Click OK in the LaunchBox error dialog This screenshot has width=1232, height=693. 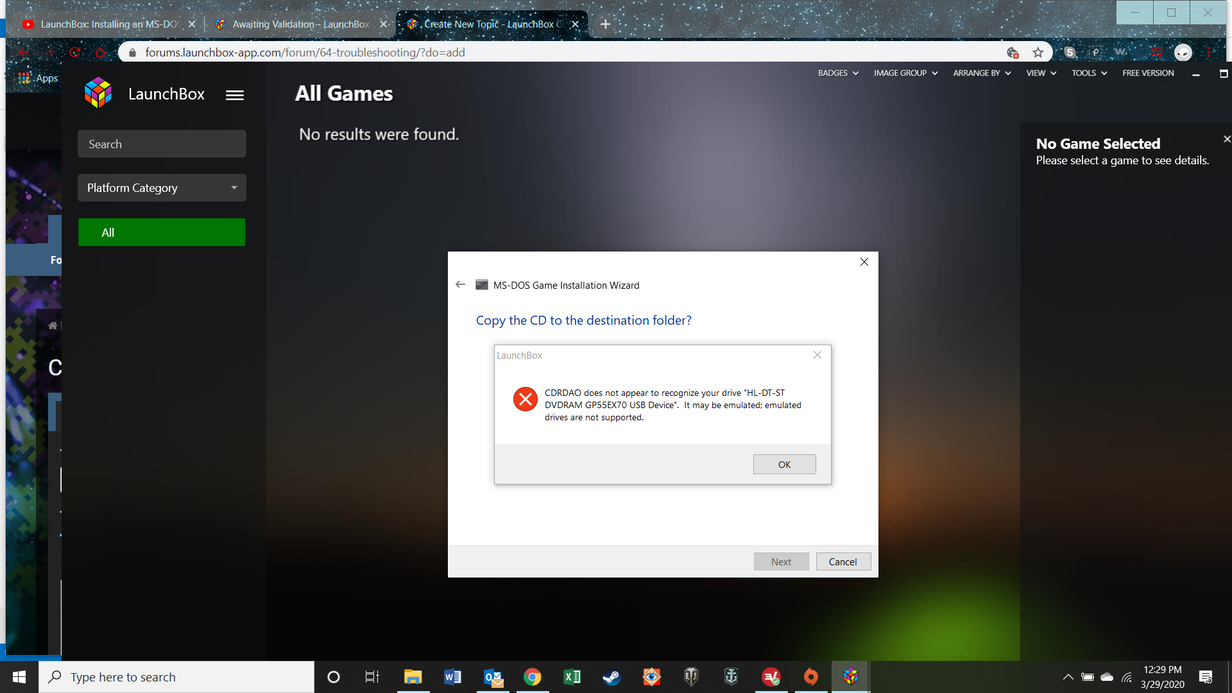[x=784, y=464]
